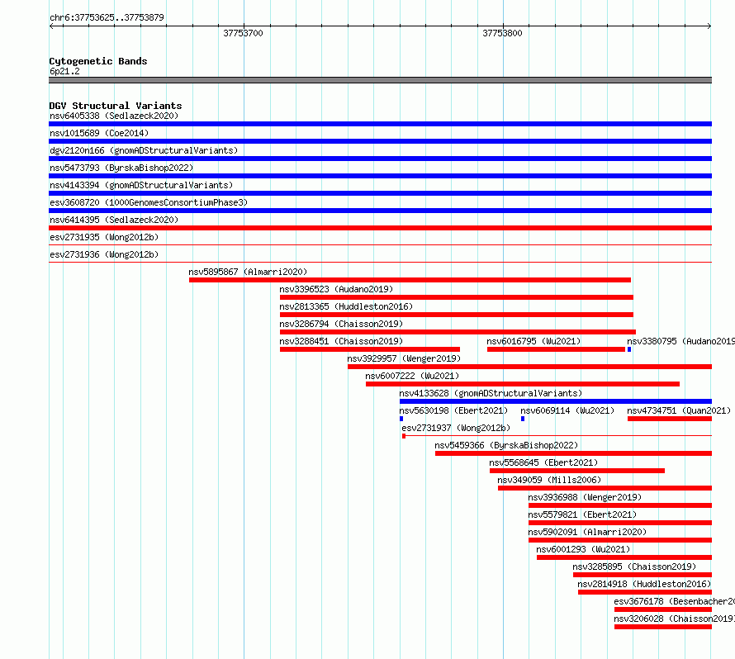Image resolution: width=735 pixels, height=659 pixels.
Task: Select the nsv1015689 (Coe2014) variant label
Action: 99,133
